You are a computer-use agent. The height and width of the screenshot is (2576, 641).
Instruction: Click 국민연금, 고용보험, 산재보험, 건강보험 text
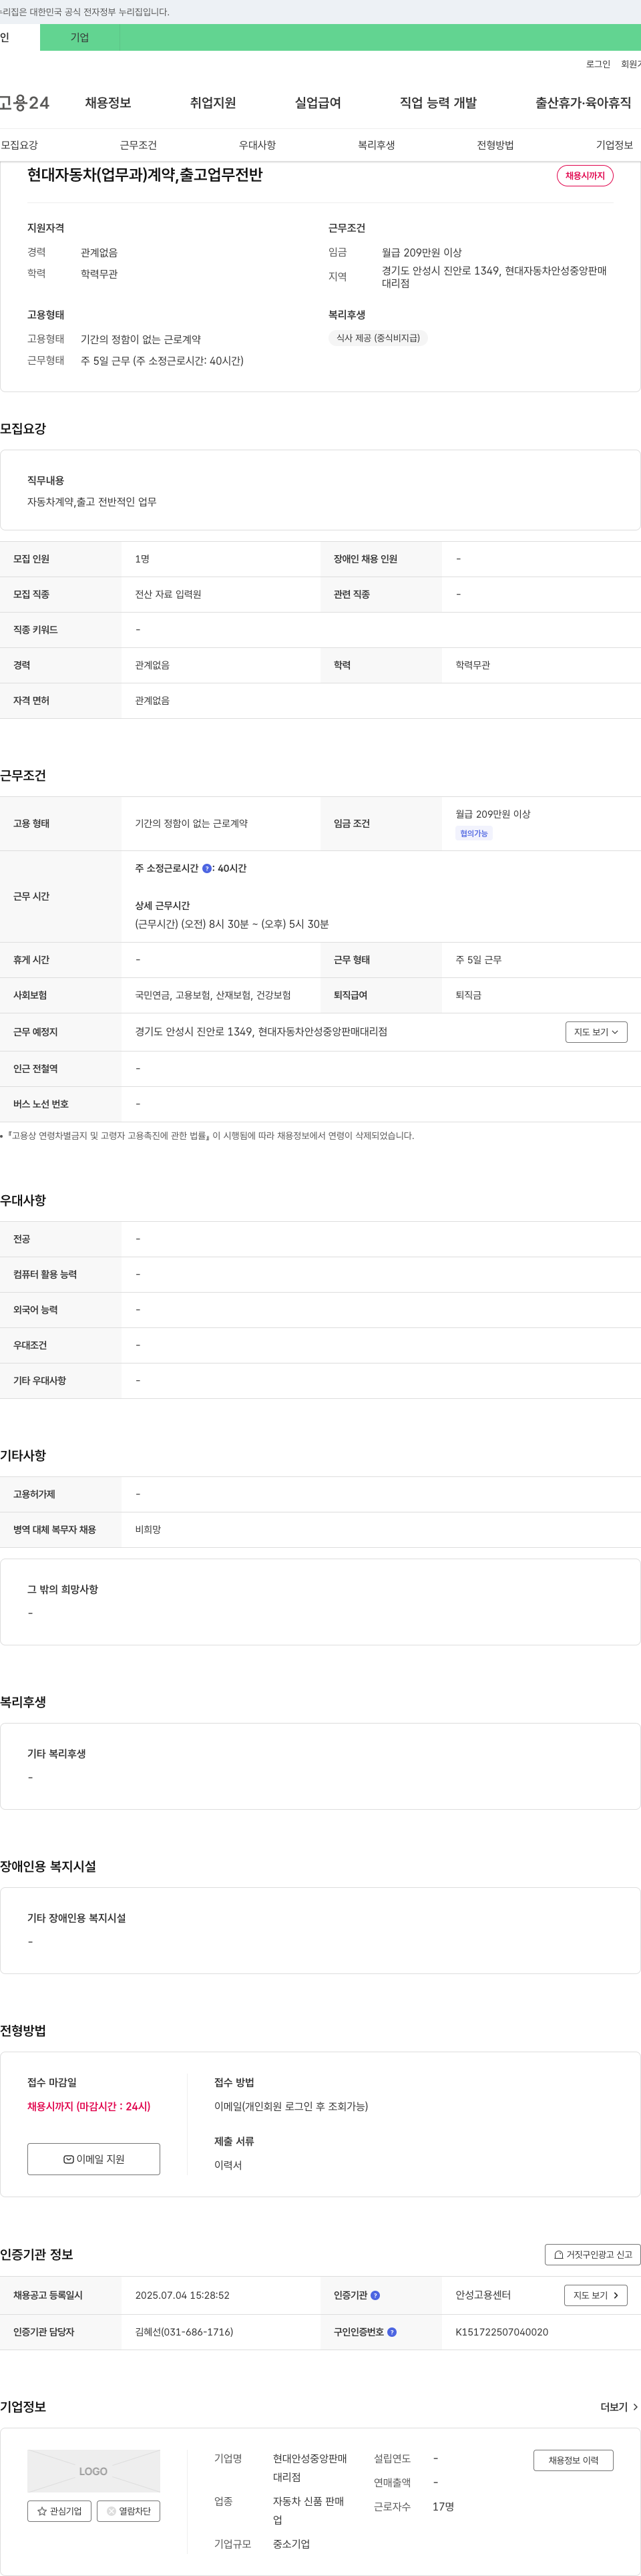tap(213, 995)
